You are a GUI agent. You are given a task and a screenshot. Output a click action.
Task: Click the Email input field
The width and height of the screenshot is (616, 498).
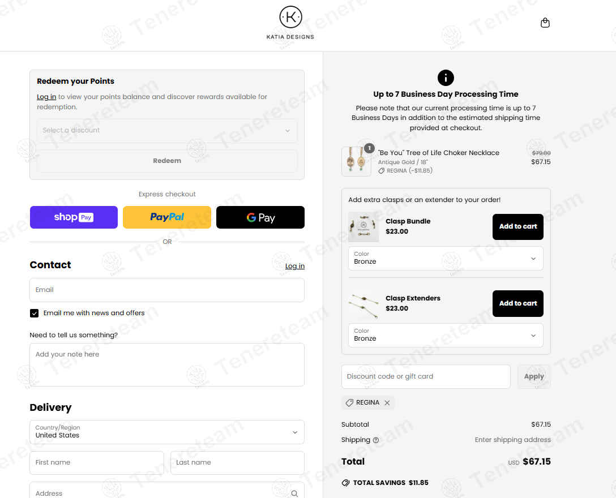click(167, 290)
